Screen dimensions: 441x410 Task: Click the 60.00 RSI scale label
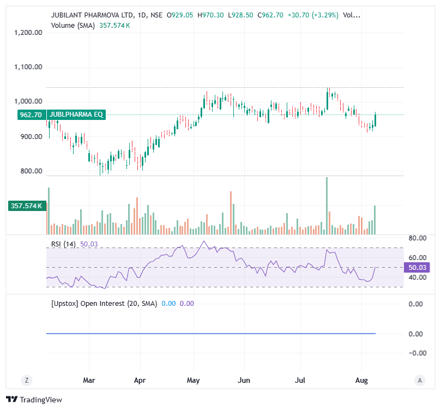click(x=418, y=257)
